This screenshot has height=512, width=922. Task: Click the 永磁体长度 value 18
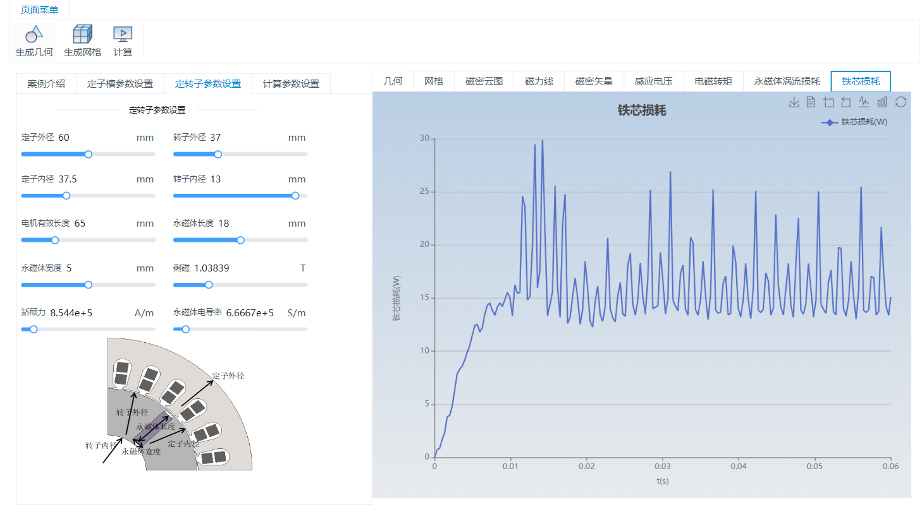tap(224, 223)
